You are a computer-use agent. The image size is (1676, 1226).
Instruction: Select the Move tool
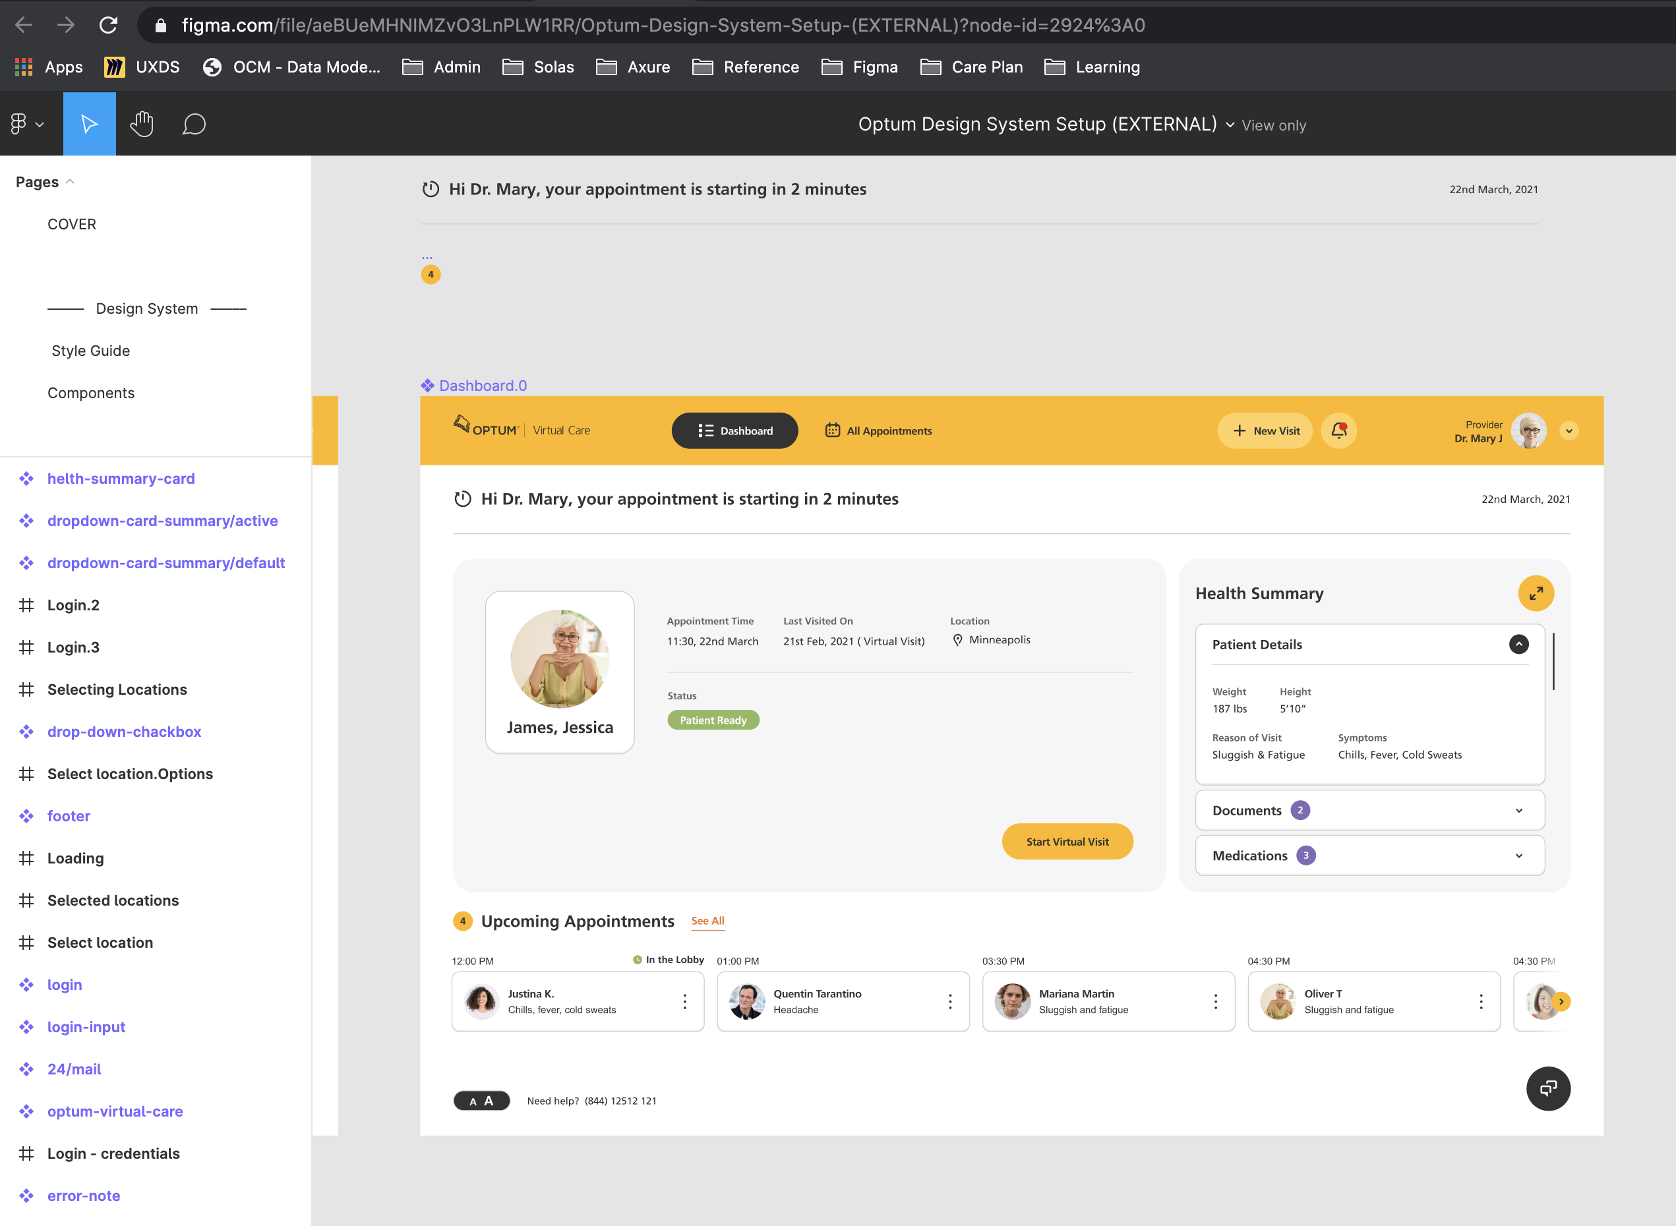click(x=89, y=123)
